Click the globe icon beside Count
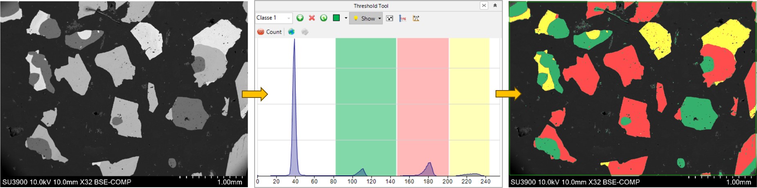The height and width of the screenshot is (188, 757). point(291,32)
